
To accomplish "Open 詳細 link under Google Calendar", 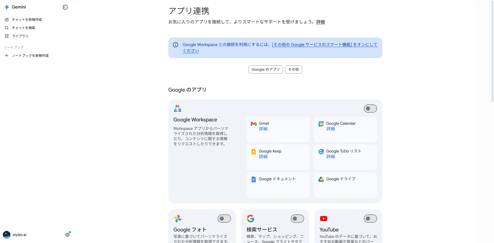I will tap(331, 129).
